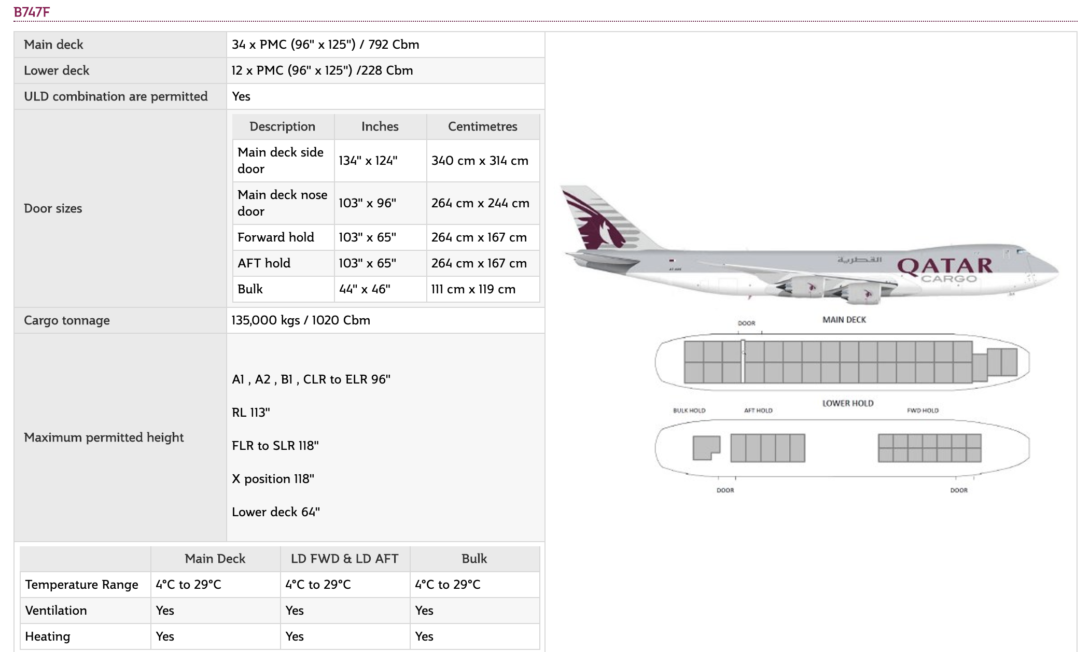Click the Main deck nose door row
1090x652 pixels.
point(283,203)
